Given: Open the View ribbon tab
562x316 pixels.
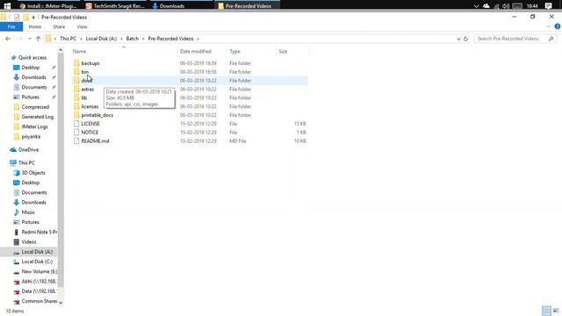Looking at the screenshot, I should pos(82,27).
